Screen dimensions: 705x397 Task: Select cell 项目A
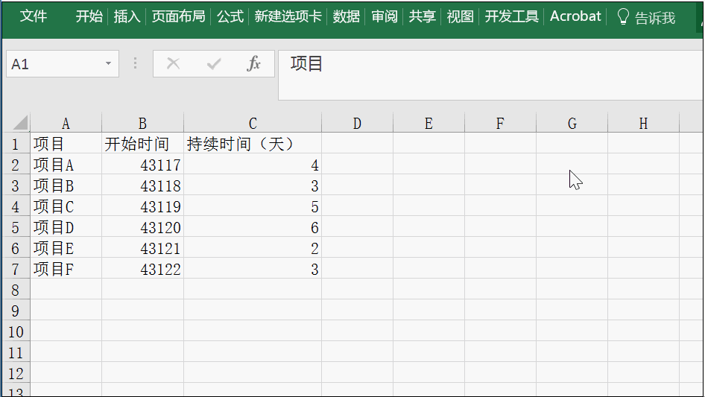(66, 165)
